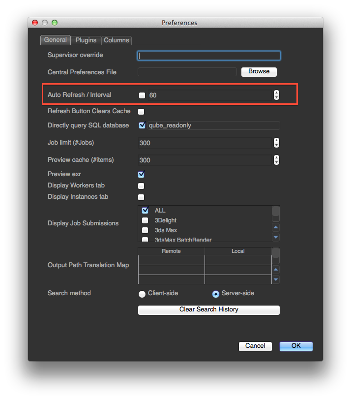Click the Clear Search History button
Image resolution: width=351 pixels, height=400 pixels.
(x=209, y=309)
